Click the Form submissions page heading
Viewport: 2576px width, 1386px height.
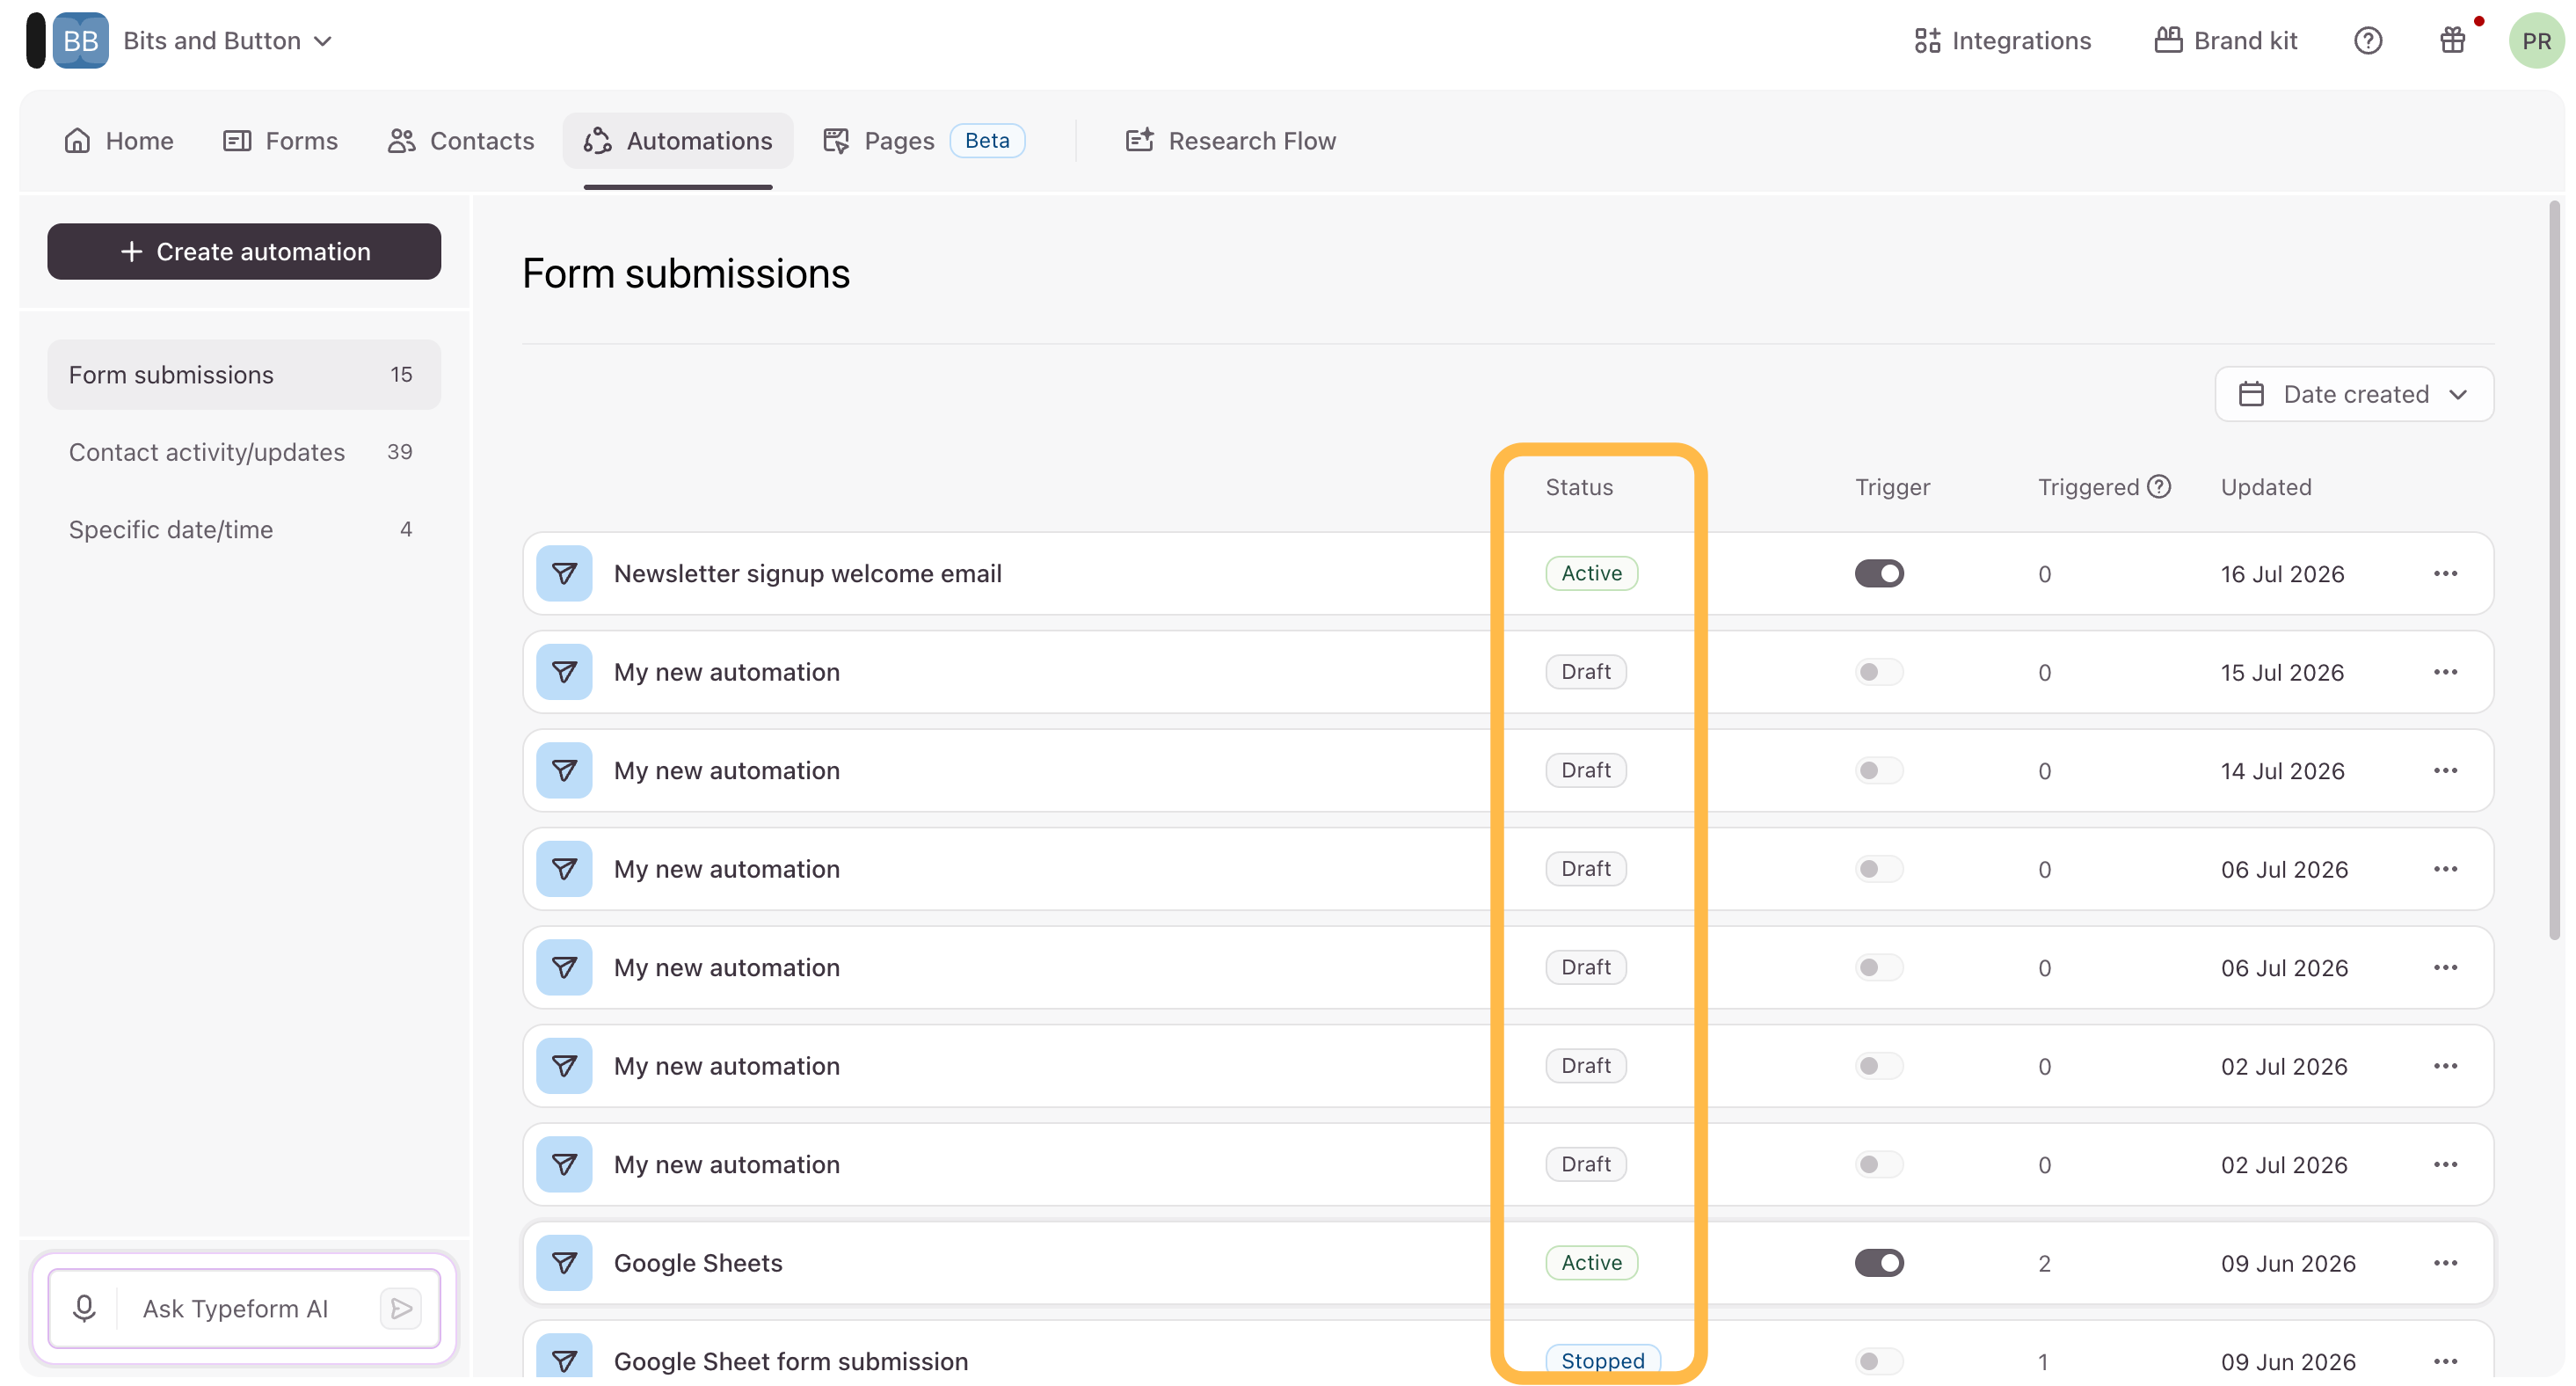pos(686,273)
